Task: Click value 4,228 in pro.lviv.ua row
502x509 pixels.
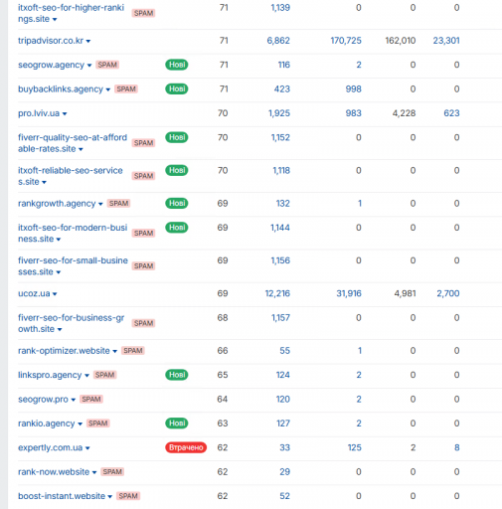Action: [x=404, y=113]
